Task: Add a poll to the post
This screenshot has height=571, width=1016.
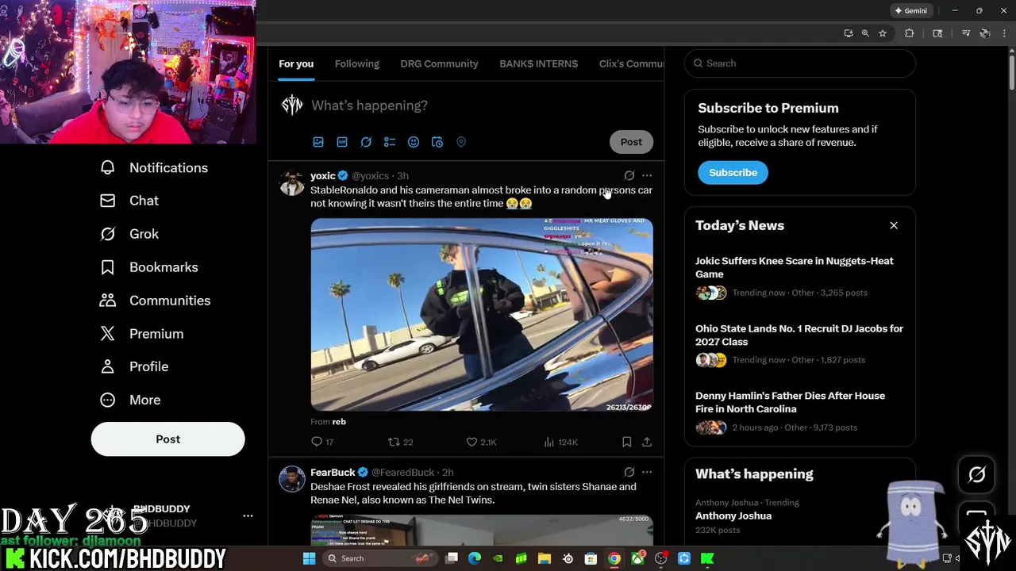Action: click(x=390, y=142)
